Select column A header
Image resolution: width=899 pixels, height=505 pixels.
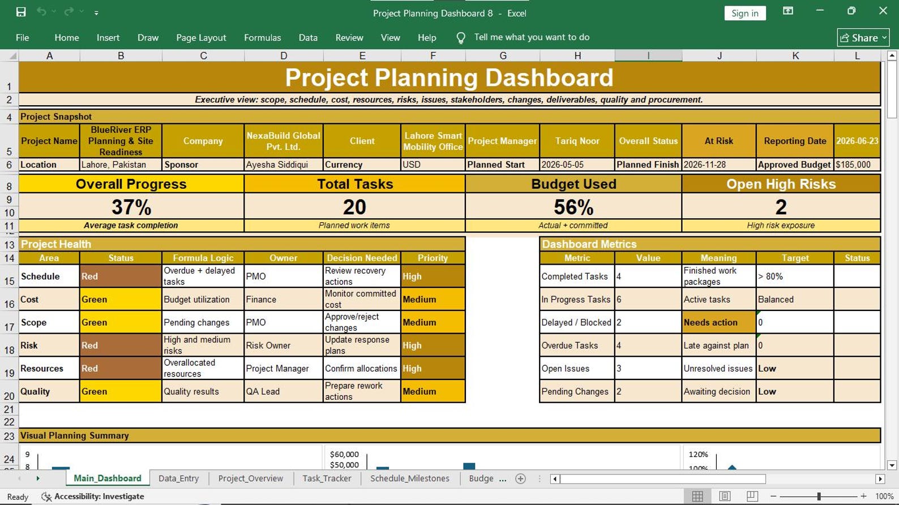49,55
